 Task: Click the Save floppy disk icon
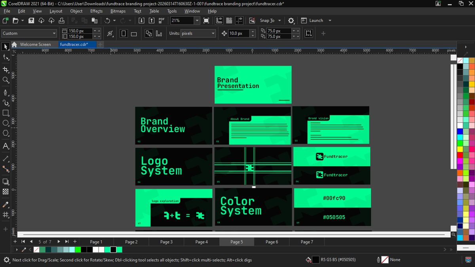point(31,21)
